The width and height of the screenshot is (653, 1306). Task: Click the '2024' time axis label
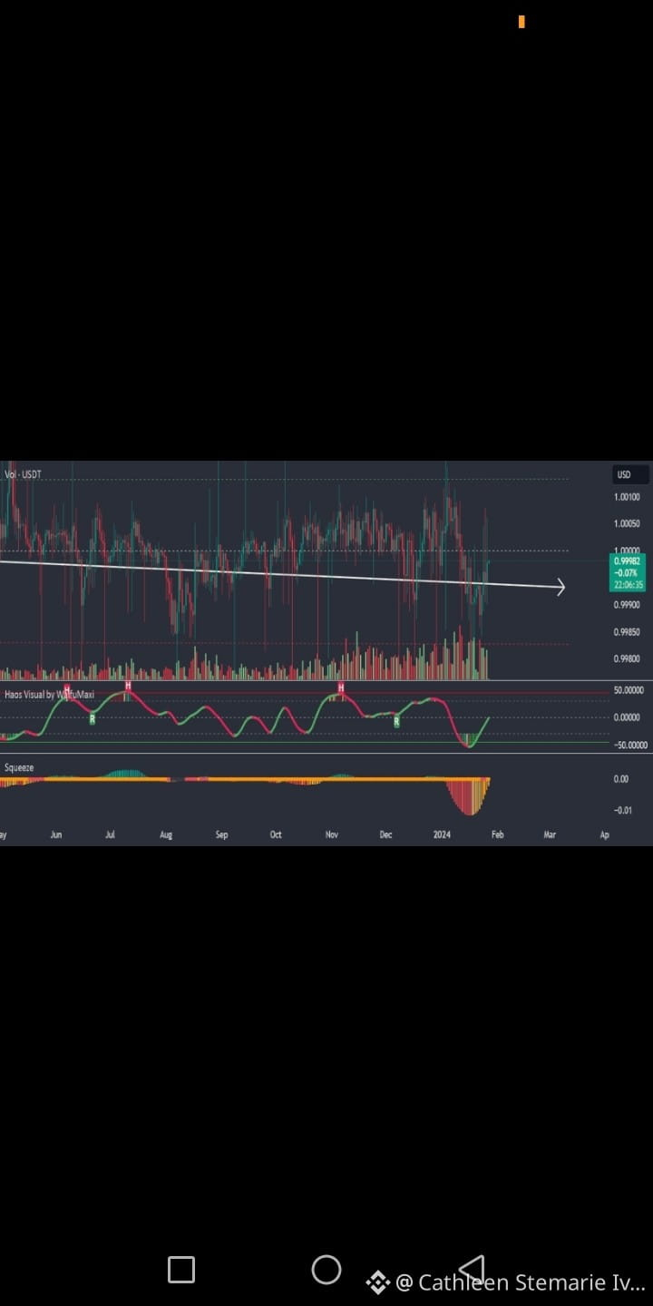point(442,834)
